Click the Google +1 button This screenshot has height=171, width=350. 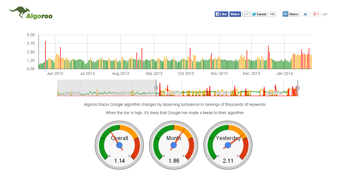click(316, 14)
